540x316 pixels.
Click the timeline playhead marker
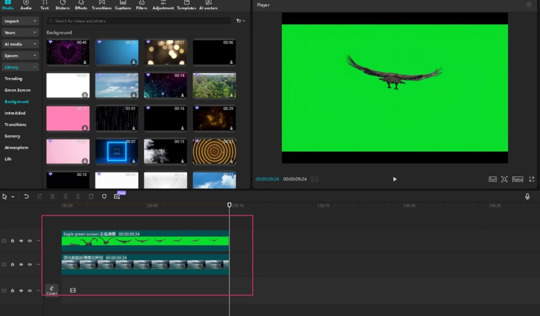[x=229, y=205]
